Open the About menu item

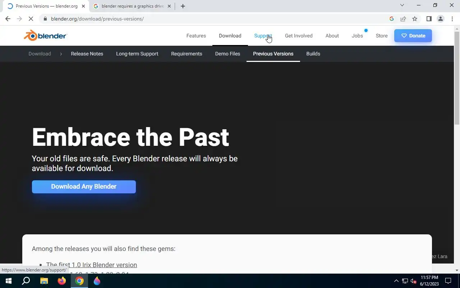click(x=332, y=36)
